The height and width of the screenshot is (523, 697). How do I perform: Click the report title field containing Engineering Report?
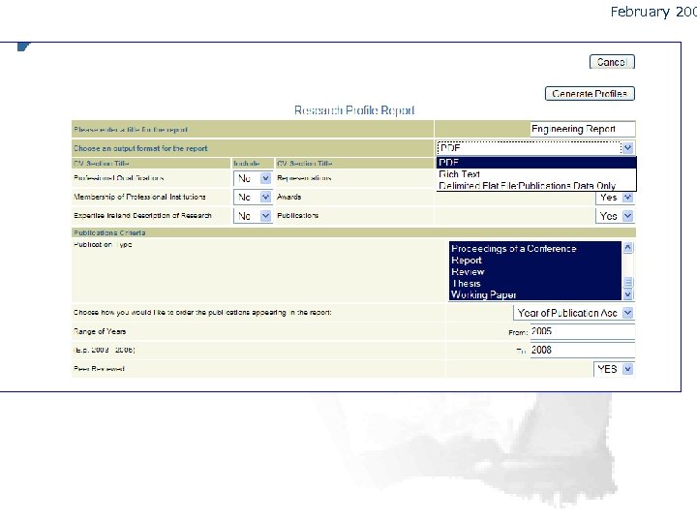coord(583,129)
